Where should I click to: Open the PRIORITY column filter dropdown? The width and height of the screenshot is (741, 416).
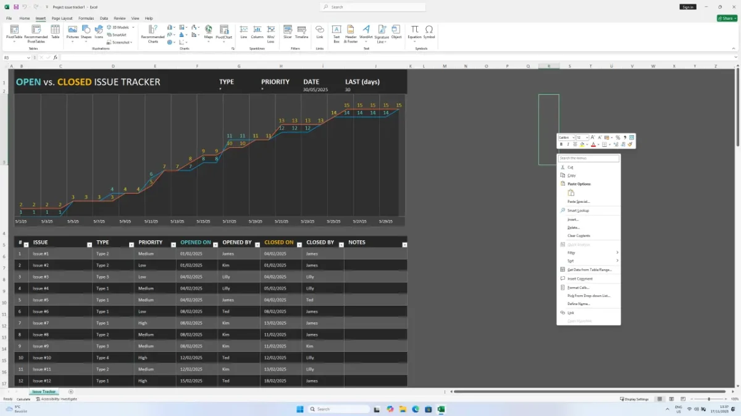[173, 245]
